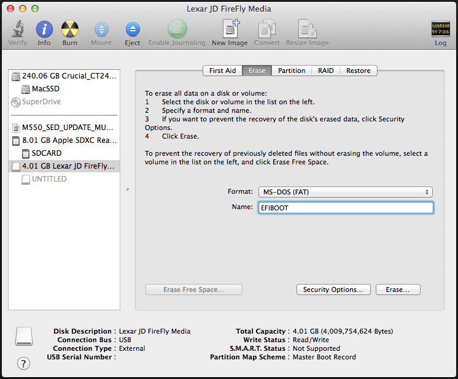Click the External connection type value

coord(132,349)
